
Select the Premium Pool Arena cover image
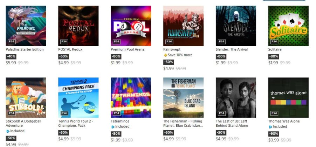pyautogui.click(x=131, y=26)
